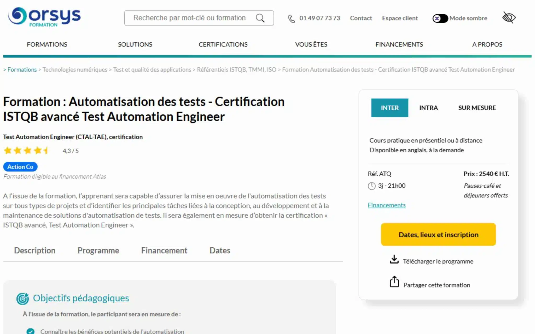This screenshot has width=535, height=334.
Task: Switch to the INTRA tab
Action: (x=428, y=108)
